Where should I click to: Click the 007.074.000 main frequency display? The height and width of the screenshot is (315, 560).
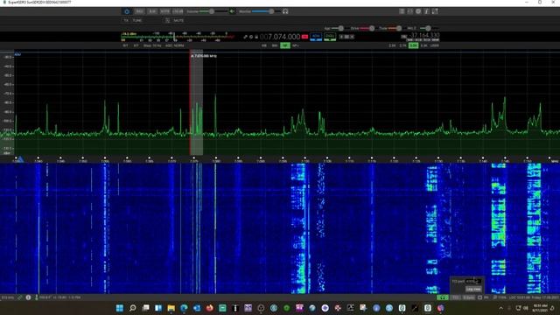tap(280, 37)
